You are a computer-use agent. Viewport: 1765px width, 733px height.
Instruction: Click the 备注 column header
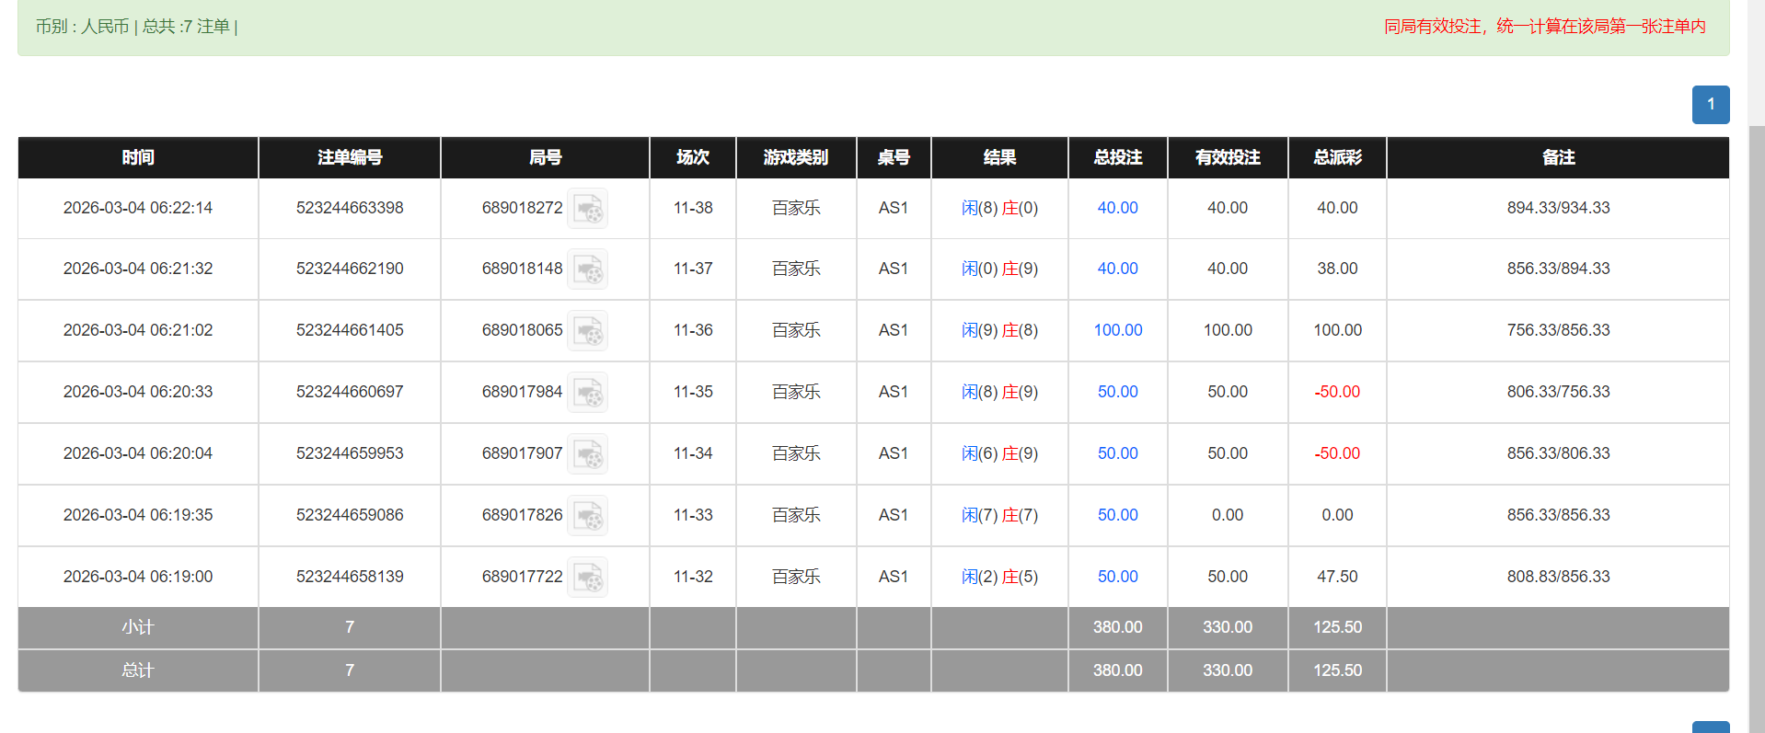(1558, 157)
